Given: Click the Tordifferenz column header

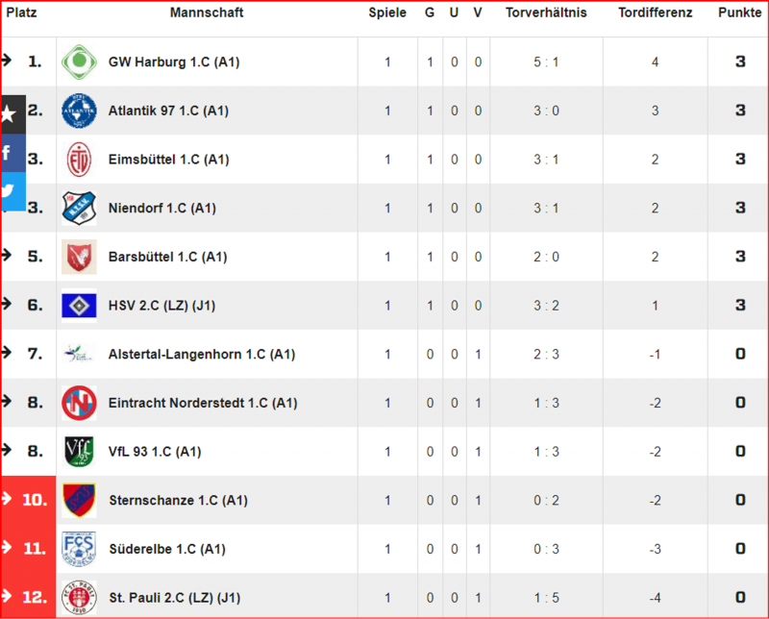Looking at the screenshot, I should pos(656,12).
